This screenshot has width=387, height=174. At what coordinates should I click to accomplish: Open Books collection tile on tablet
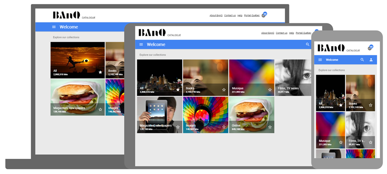point(206,78)
